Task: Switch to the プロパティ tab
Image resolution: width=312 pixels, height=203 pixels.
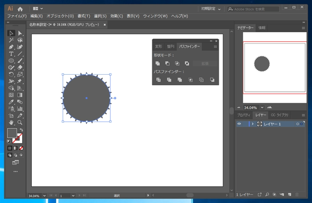Action: 244,115
